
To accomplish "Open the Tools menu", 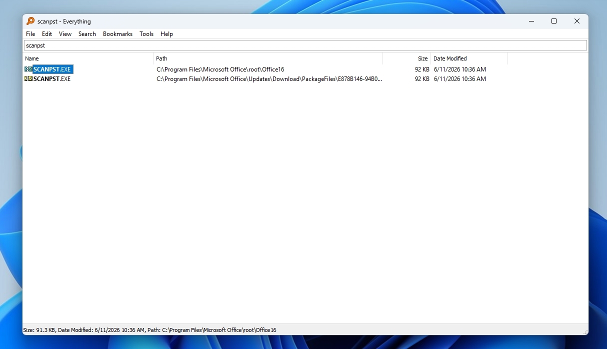I will click(146, 34).
